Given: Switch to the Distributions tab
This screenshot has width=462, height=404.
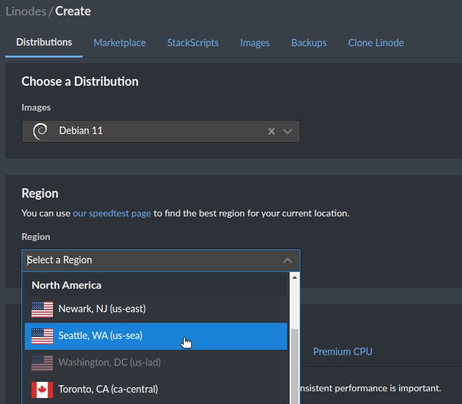Looking at the screenshot, I should click(x=44, y=42).
